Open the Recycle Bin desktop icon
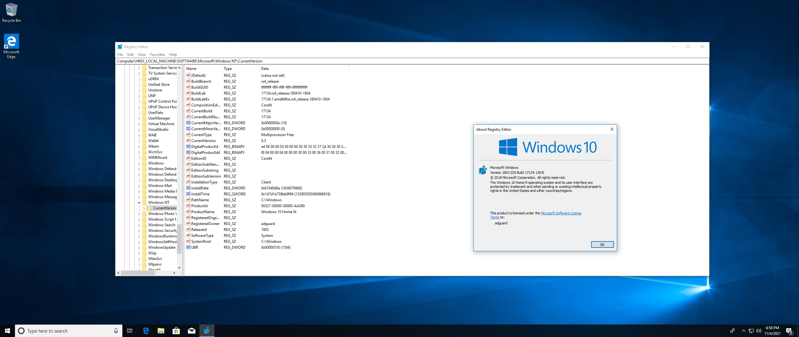 (12, 12)
